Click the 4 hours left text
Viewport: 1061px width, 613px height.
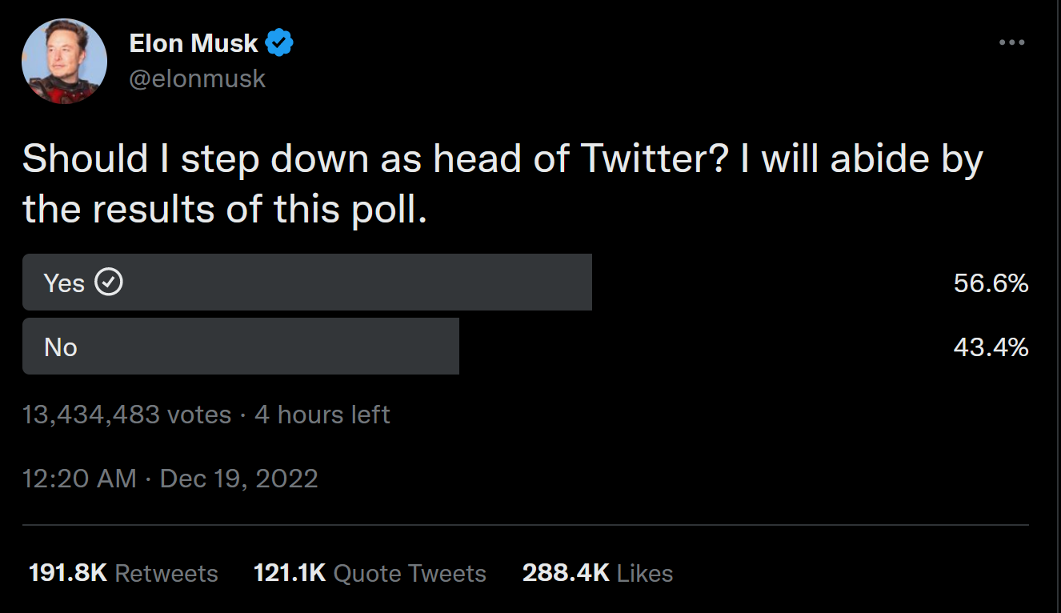[x=322, y=415]
